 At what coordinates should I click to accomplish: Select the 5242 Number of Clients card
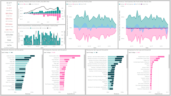[9, 41]
